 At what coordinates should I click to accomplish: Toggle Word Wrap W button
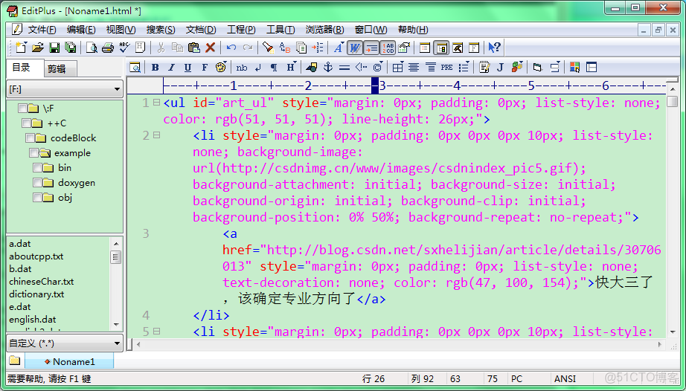point(355,47)
